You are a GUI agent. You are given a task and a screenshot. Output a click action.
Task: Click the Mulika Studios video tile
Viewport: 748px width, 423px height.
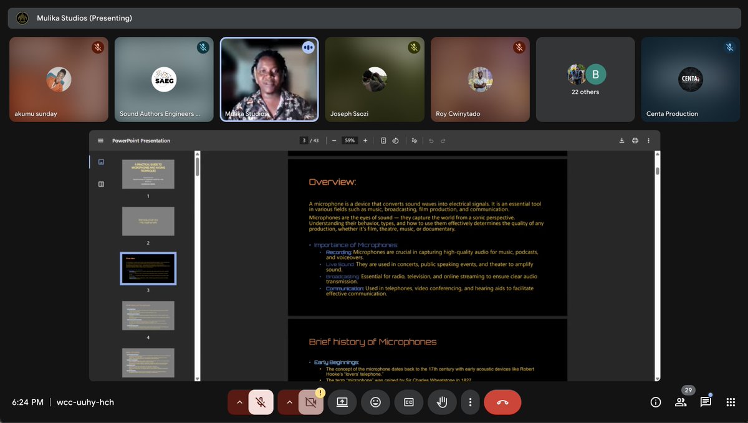[269, 79]
